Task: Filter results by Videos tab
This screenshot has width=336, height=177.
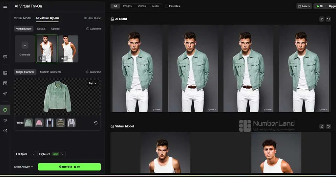Action: coord(142,6)
